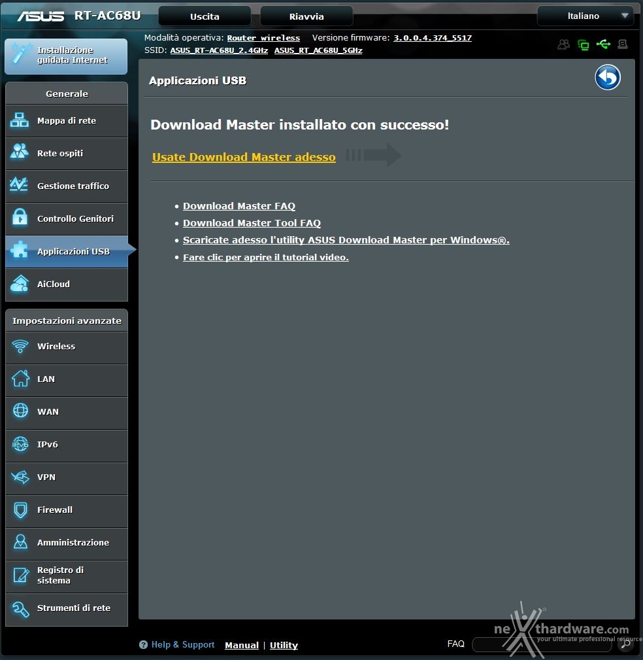Click the Applicazioni USB puzzle icon
Screen dimensions: 643x660
coord(20,250)
